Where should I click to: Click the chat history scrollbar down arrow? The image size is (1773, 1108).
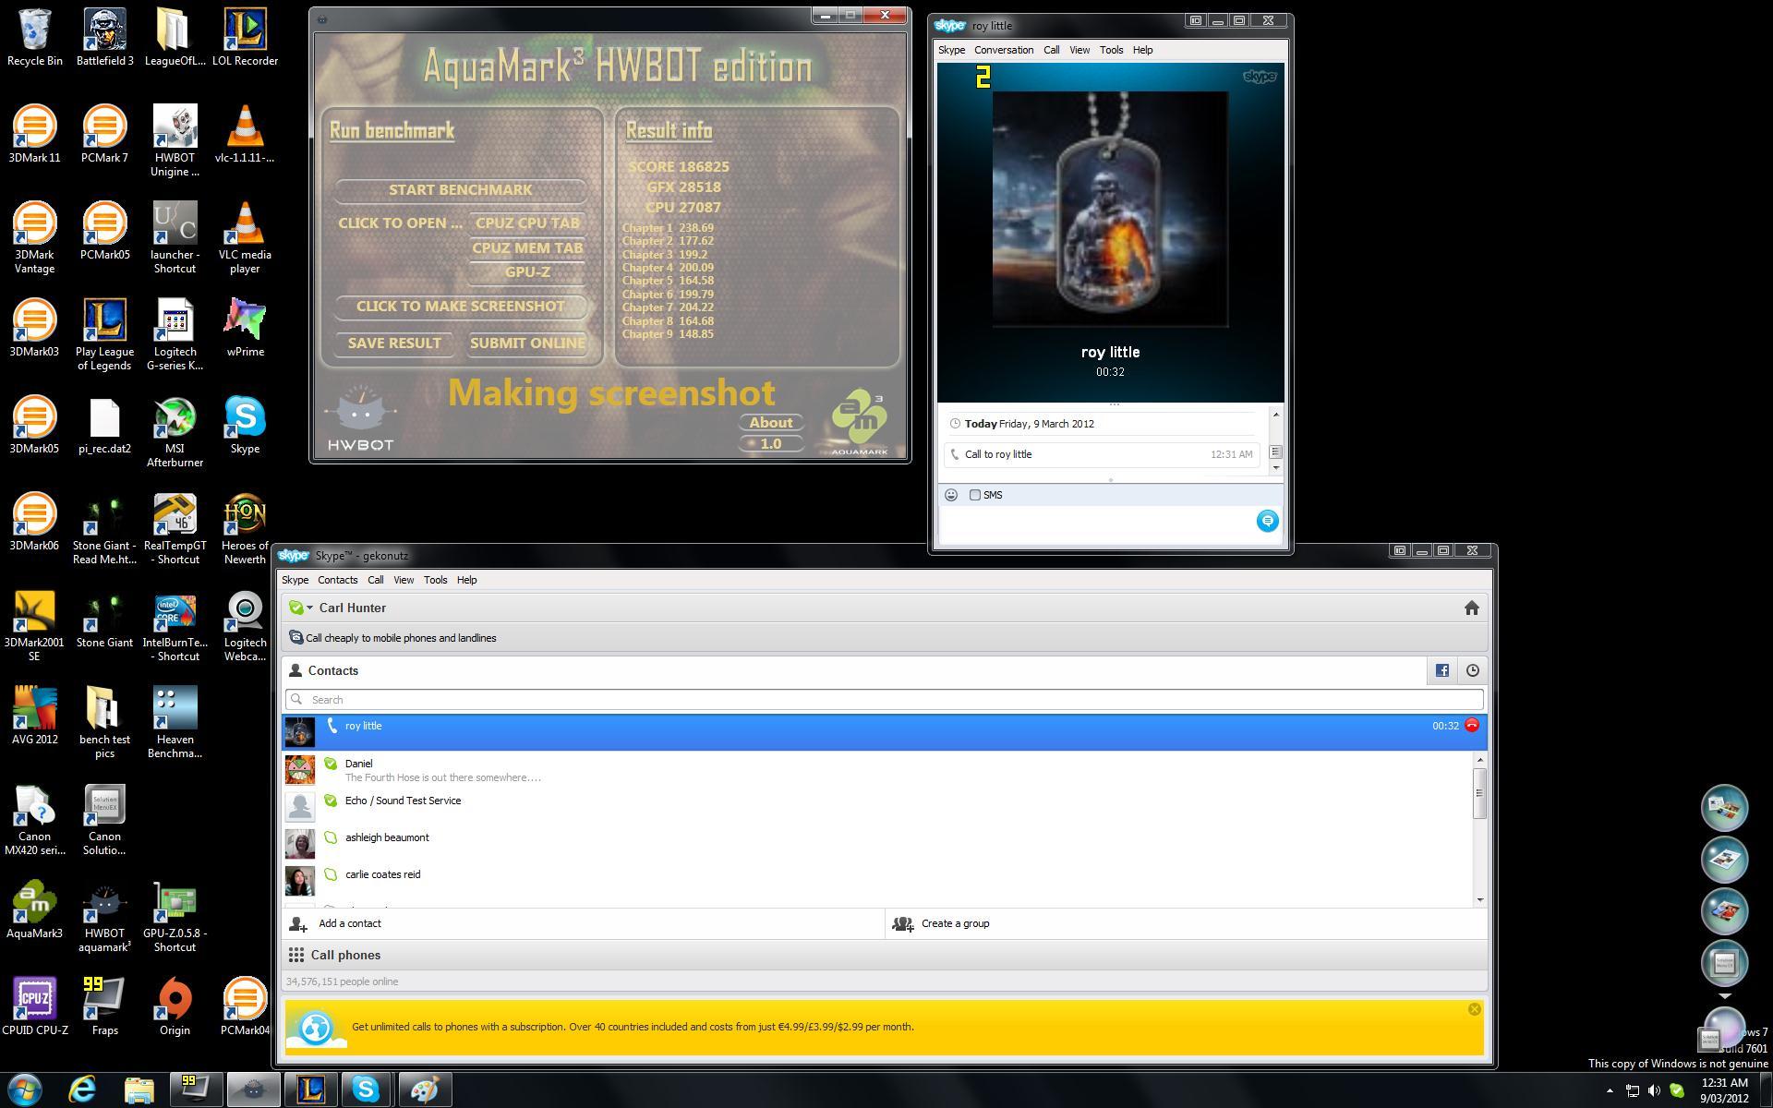click(1276, 468)
